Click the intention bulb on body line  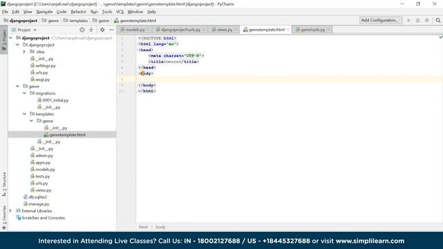tap(143, 73)
